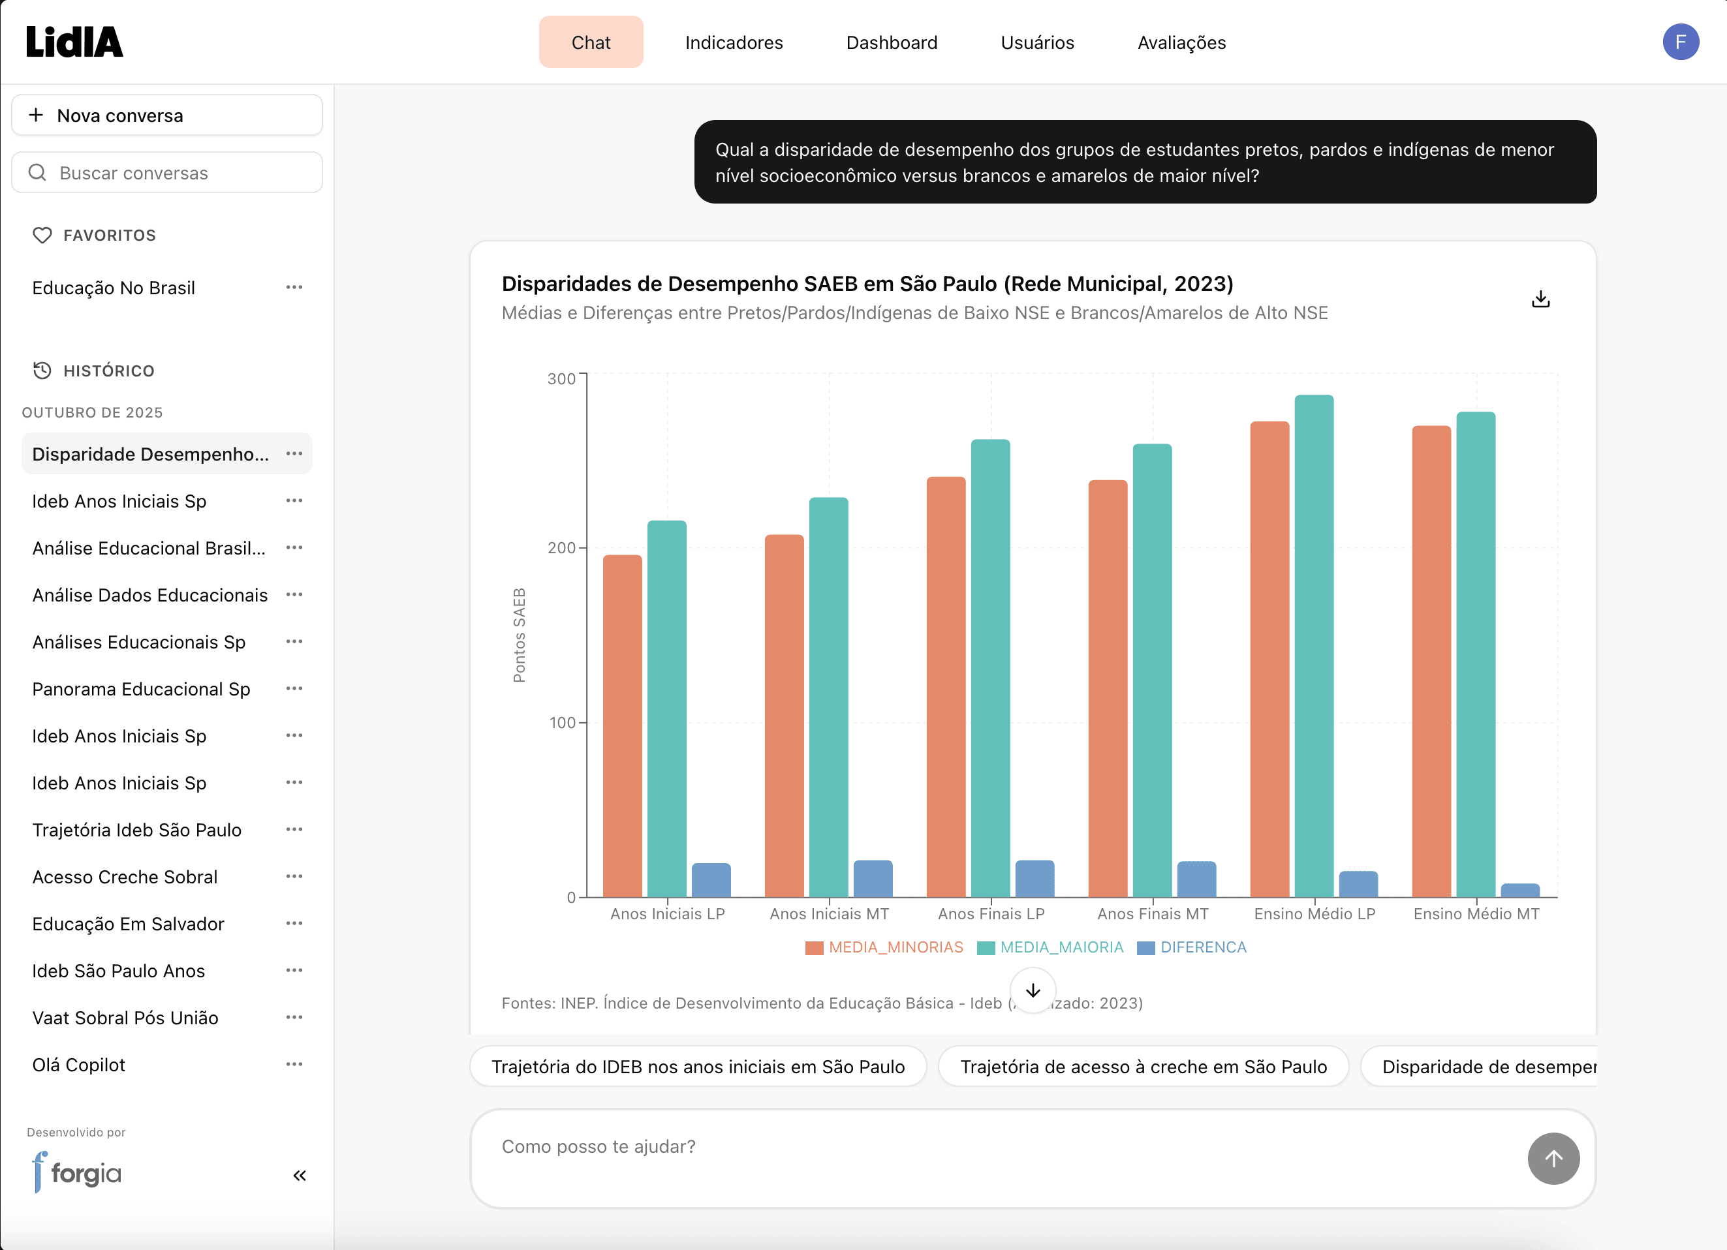1727x1250 pixels.
Task: Open options menu for Educação No Brasil
Action: [296, 287]
